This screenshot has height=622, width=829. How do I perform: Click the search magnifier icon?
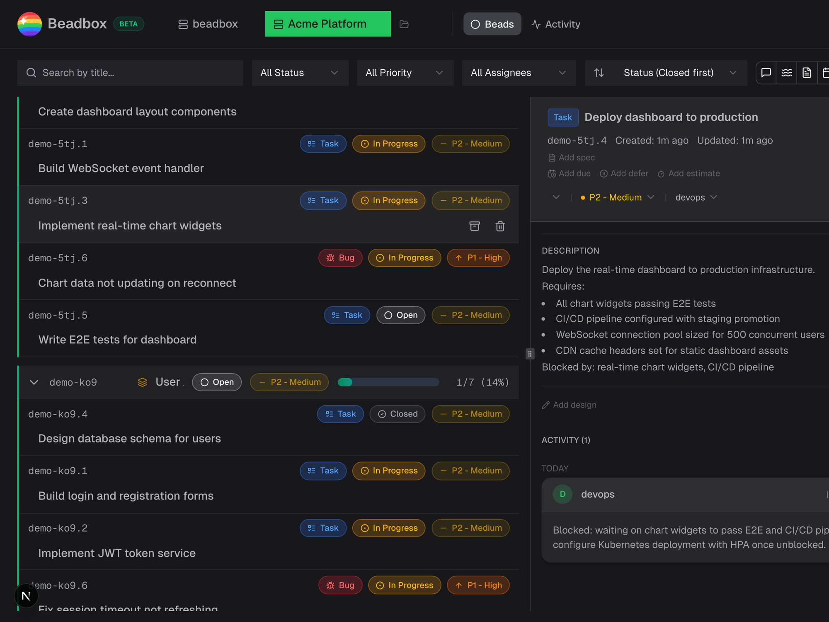click(31, 73)
